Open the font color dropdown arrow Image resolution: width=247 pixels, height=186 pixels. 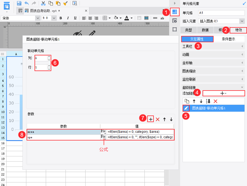[x=132, y=18]
